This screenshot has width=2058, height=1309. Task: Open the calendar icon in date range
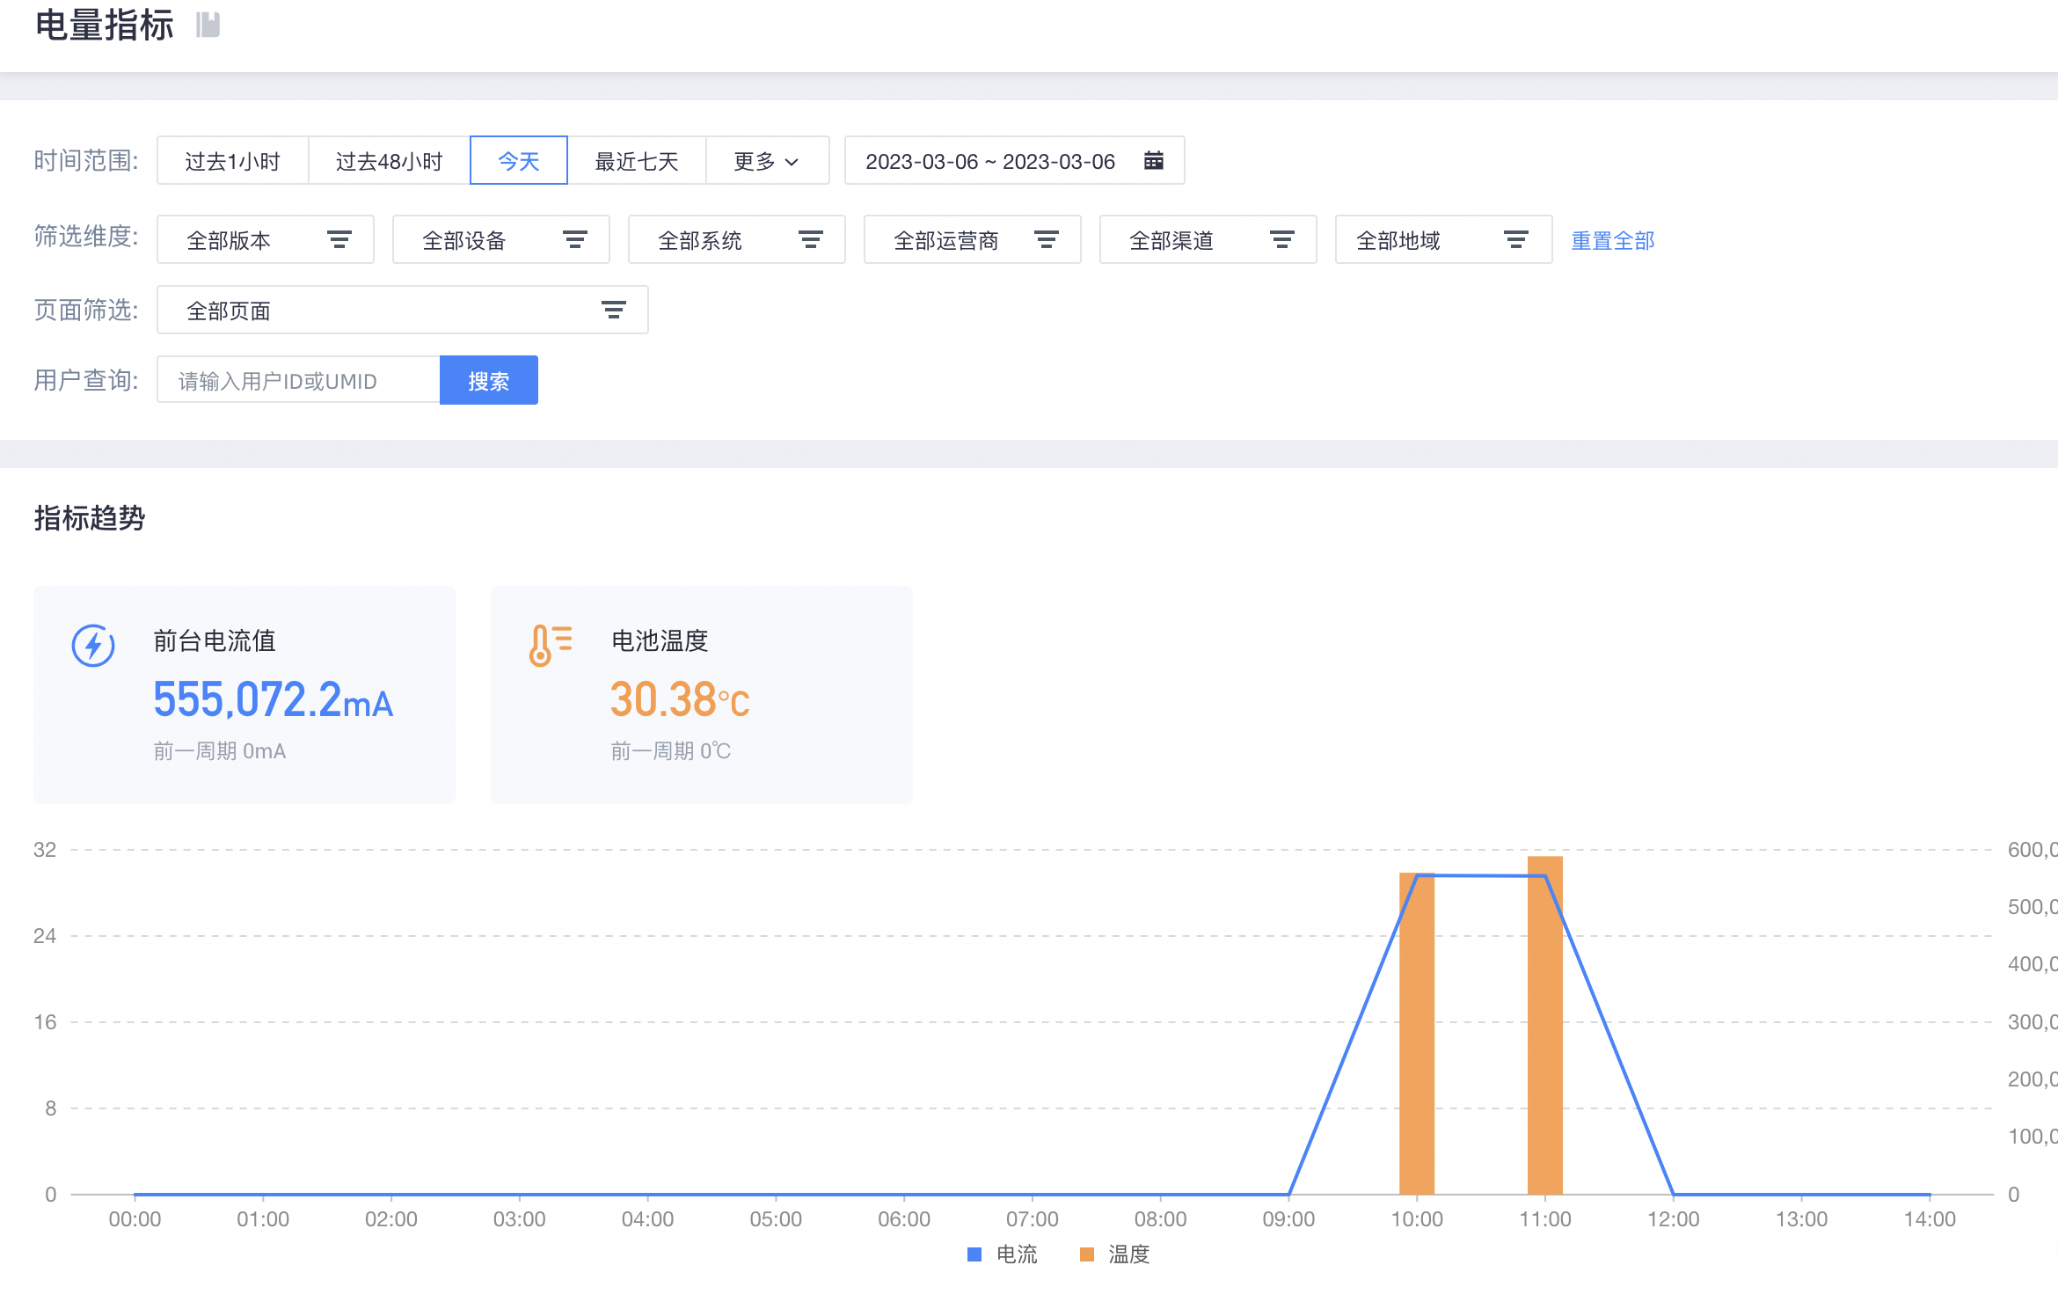click(x=1154, y=160)
